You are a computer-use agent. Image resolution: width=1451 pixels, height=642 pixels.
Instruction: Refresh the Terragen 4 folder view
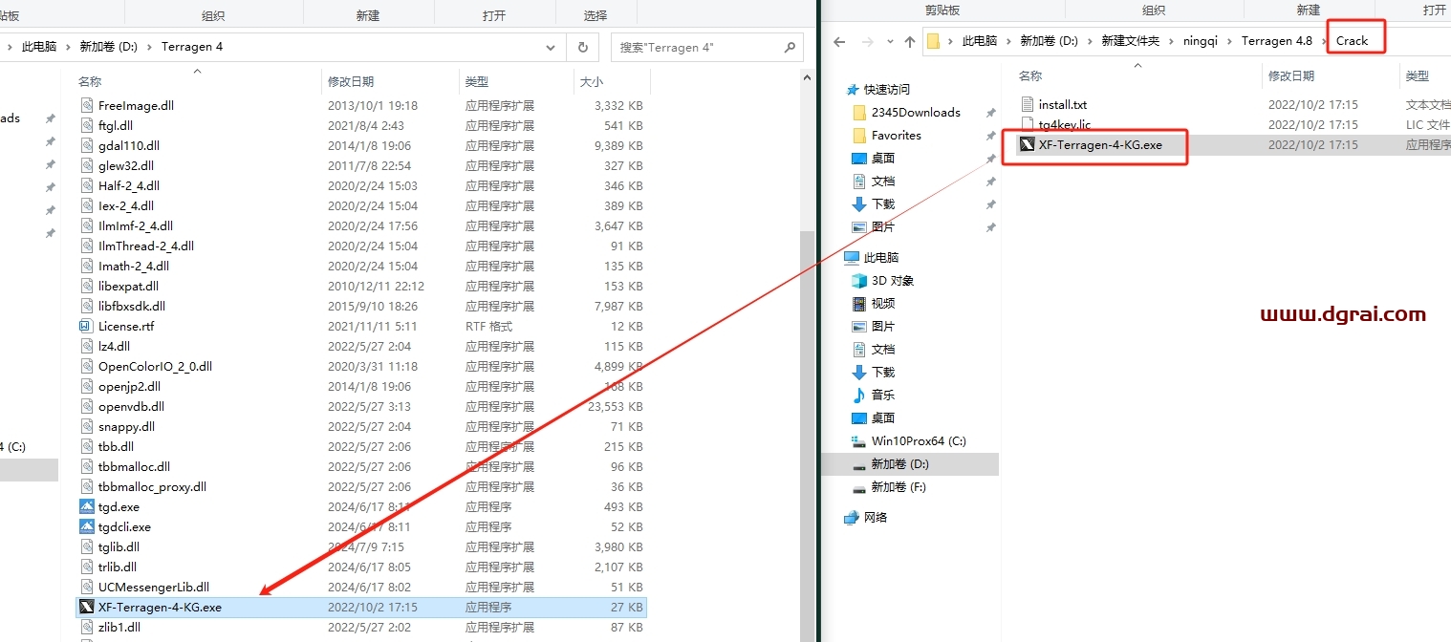tap(584, 46)
